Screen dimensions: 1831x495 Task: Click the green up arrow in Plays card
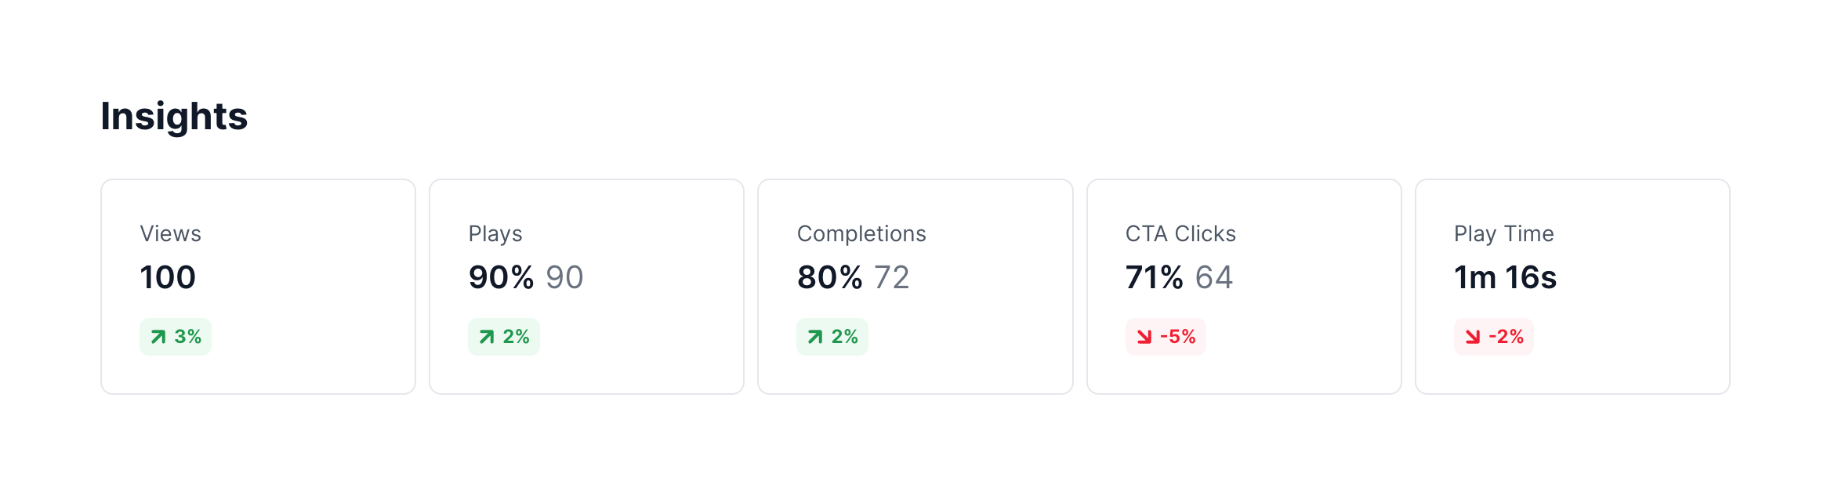point(487,337)
